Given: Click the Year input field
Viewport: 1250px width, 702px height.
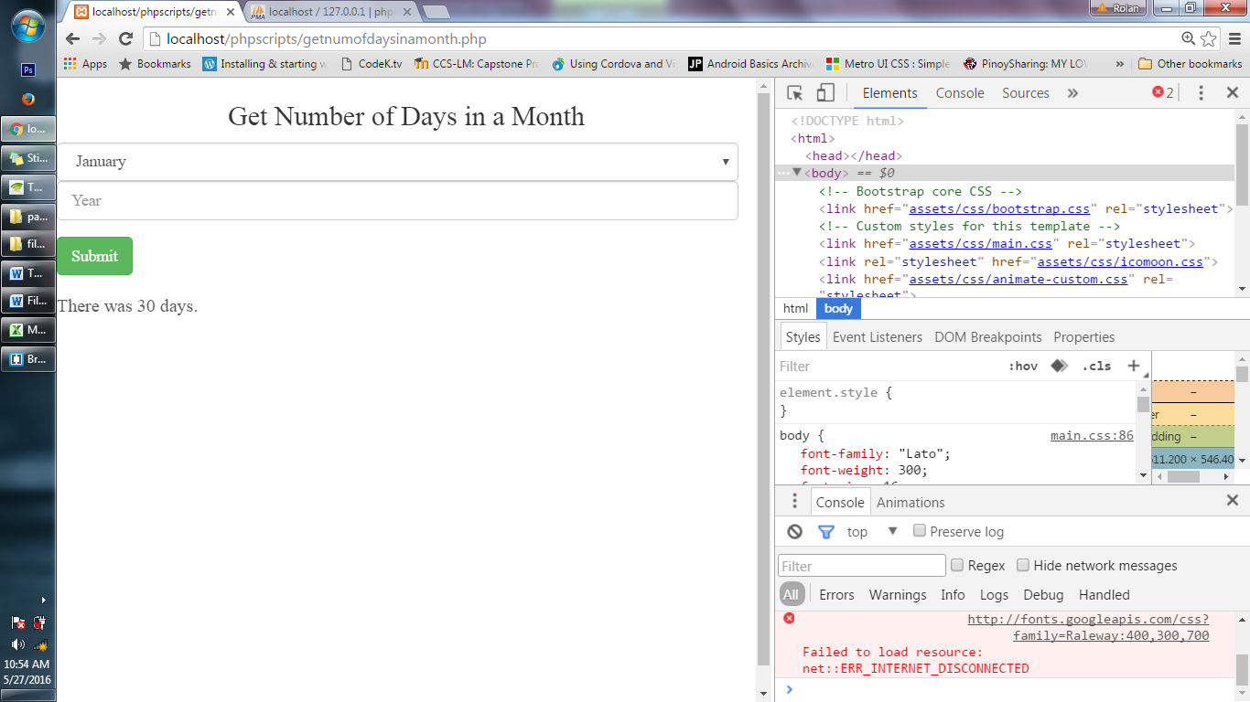Looking at the screenshot, I should point(398,201).
